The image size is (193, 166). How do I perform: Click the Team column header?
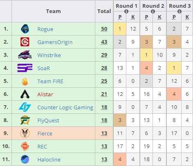coord(54,11)
